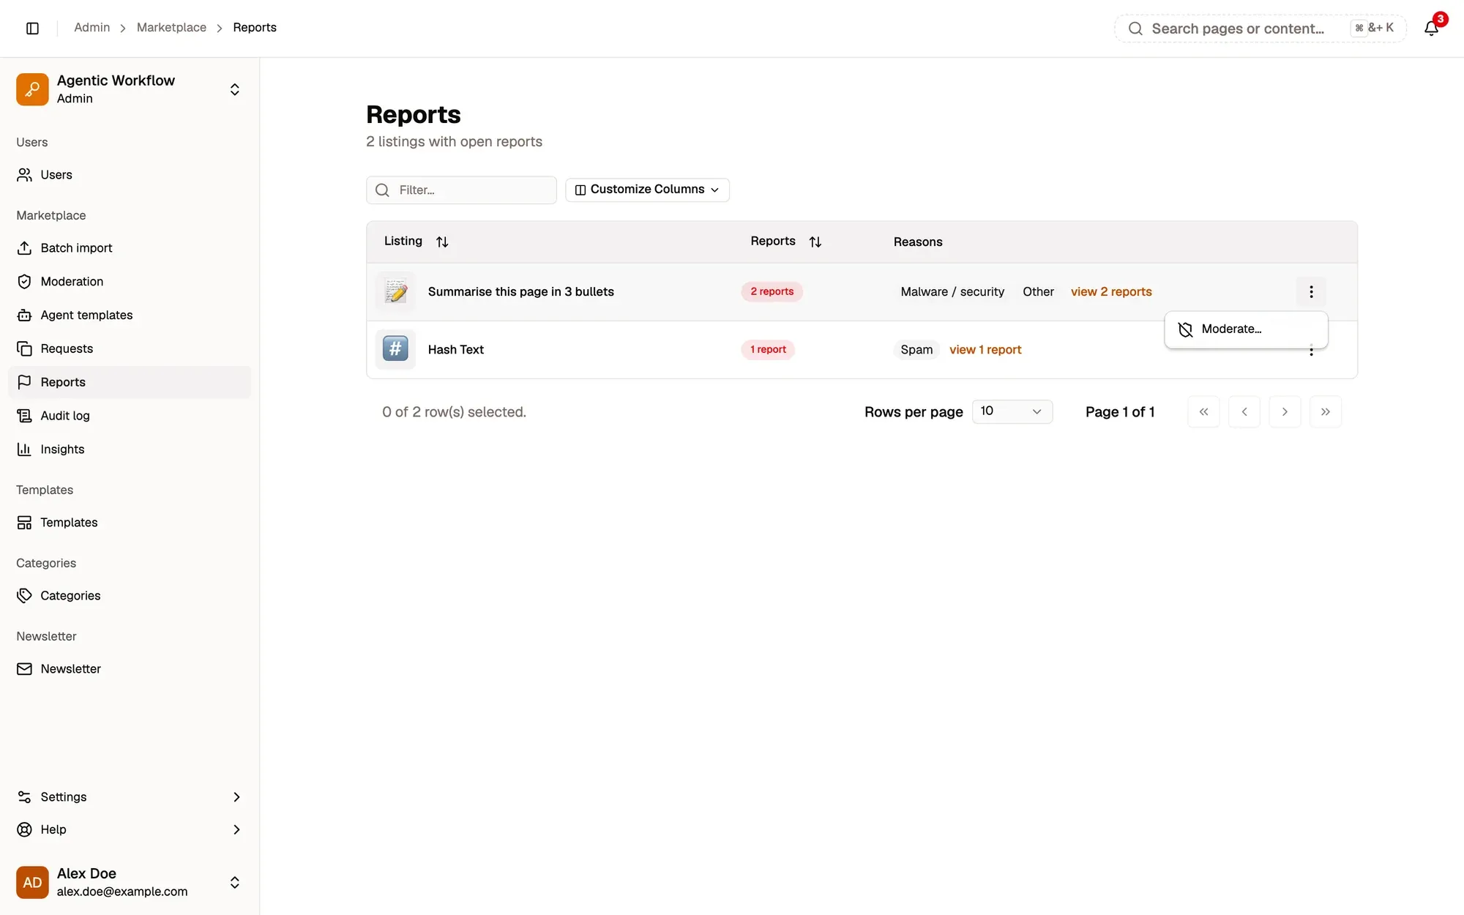
Task: Go to the next page
Action: point(1285,412)
